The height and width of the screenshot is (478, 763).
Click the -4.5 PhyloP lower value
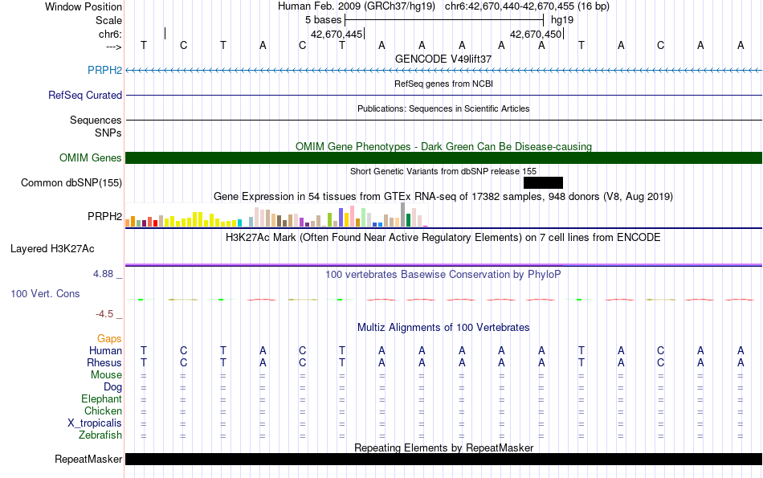[104, 314]
